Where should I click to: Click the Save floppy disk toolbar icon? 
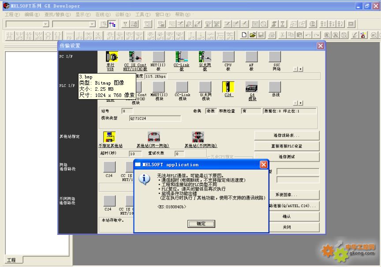tap(261, 35)
